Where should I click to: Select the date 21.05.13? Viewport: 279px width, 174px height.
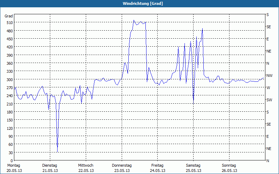pyautogui.click(x=50, y=171)
